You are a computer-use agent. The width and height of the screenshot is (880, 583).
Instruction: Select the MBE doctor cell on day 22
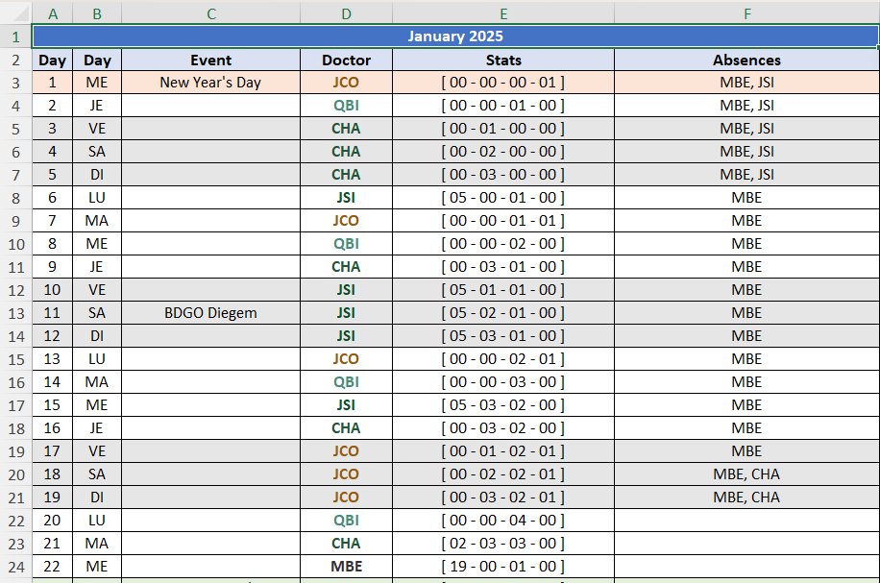click(x=346, y=567)
